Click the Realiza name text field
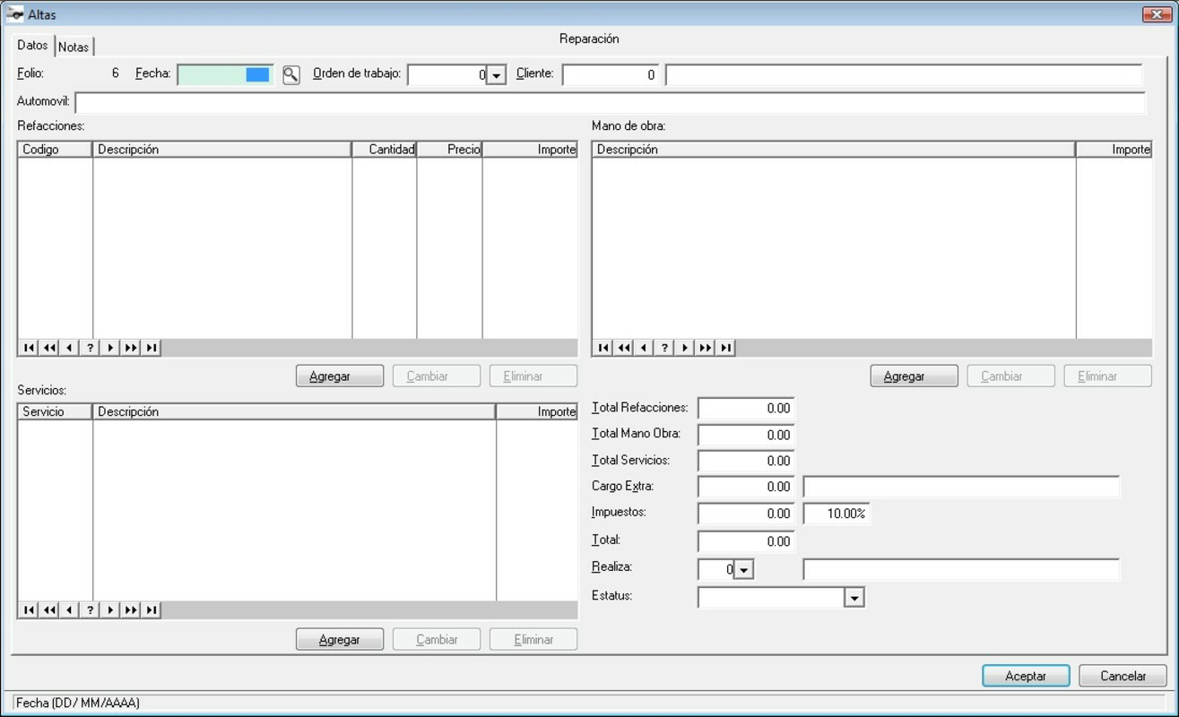This screenshot has width=1179, height=717. point(961,569)
